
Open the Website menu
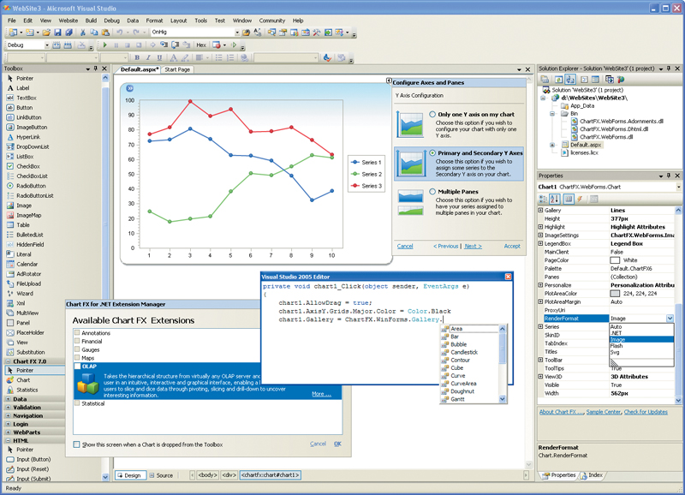(x=68, y=21)
